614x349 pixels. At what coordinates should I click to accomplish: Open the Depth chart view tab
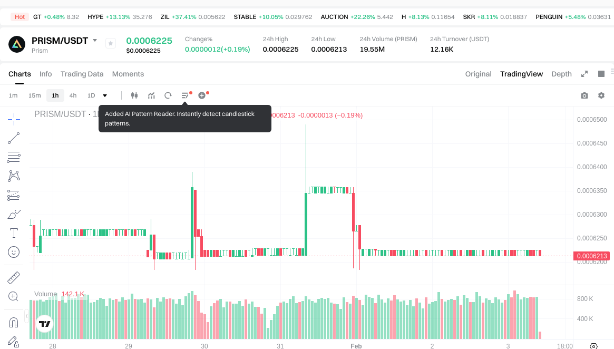561,74
